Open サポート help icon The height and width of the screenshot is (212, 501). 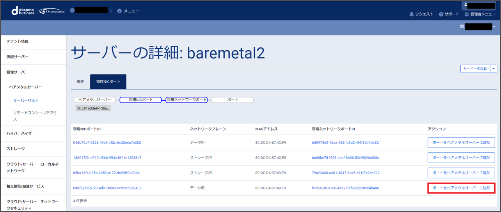[x=441, y=14]
